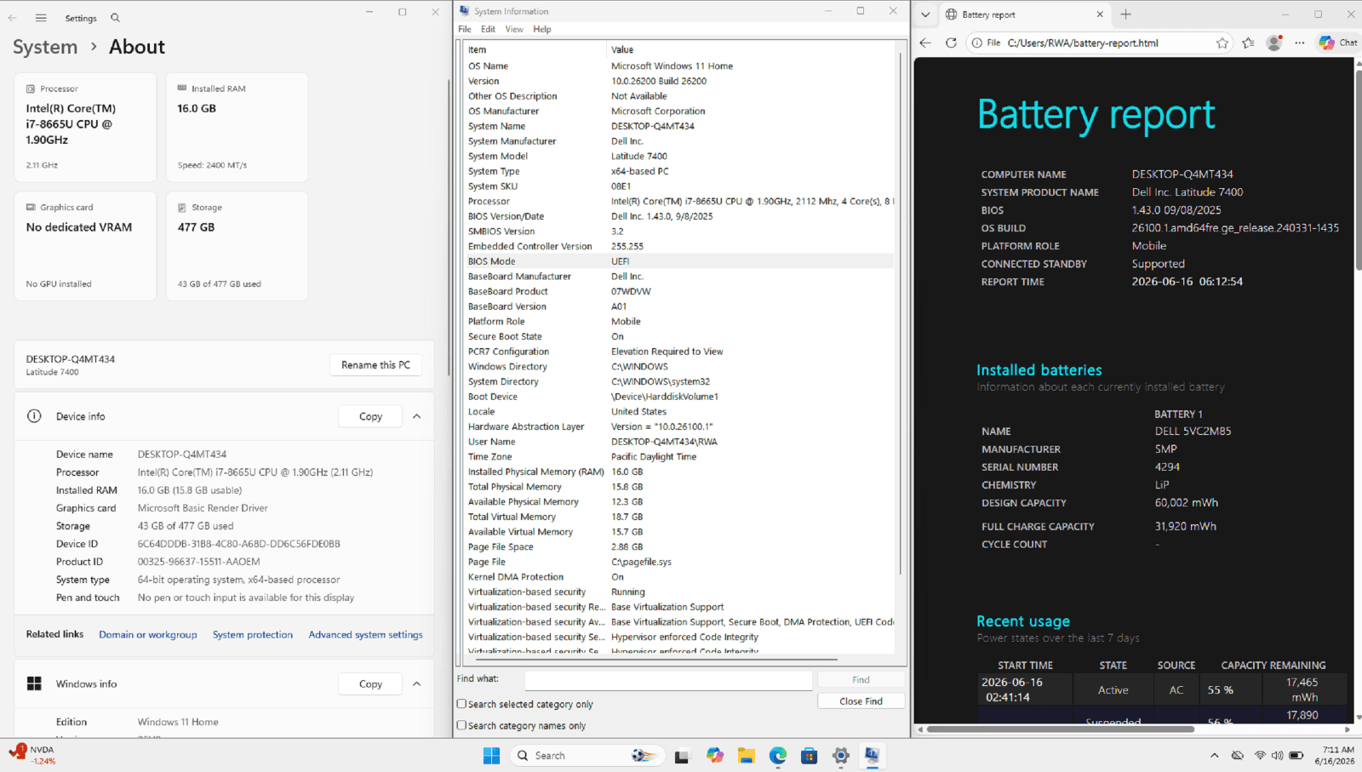This screenshot has width=1362, height=772.
Task: Open the Wi-Fi network tray icon
Action: [1260, 756]
